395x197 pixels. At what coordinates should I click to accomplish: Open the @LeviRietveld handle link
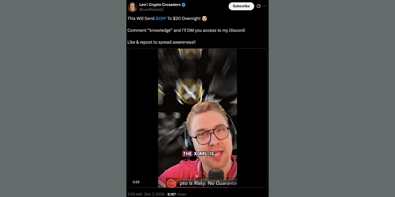(151, 9)
